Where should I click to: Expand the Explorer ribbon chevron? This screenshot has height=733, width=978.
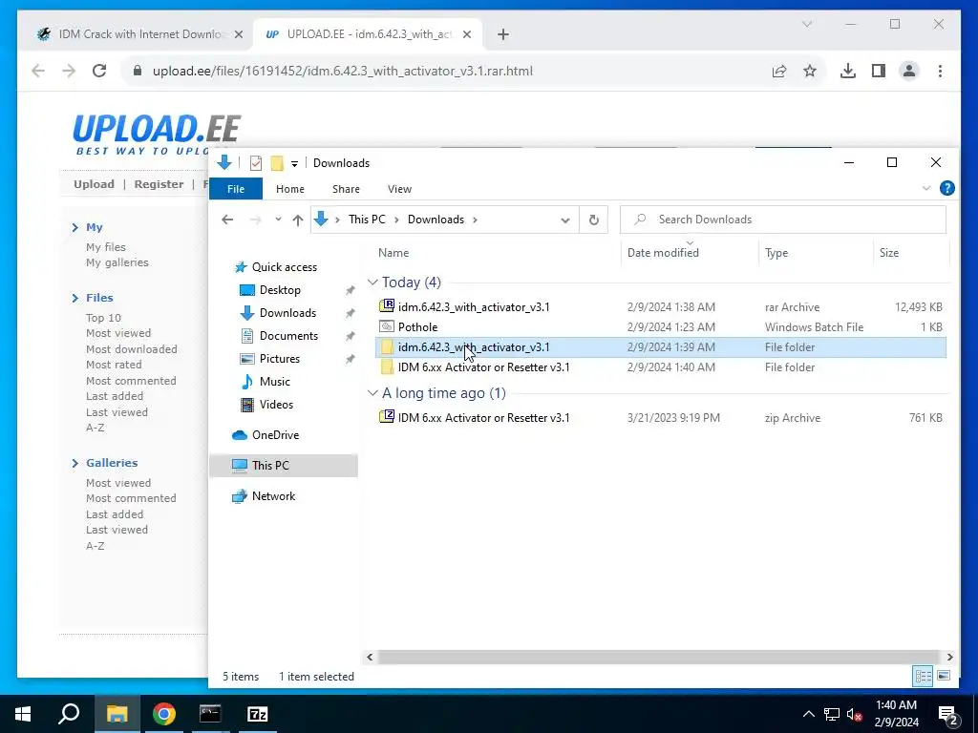tap(926, 188)
